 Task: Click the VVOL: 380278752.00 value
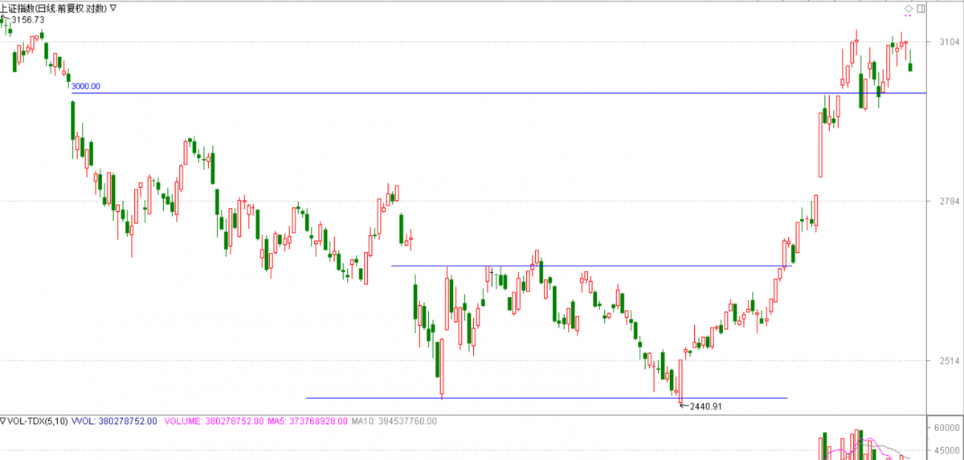[115, 420]
